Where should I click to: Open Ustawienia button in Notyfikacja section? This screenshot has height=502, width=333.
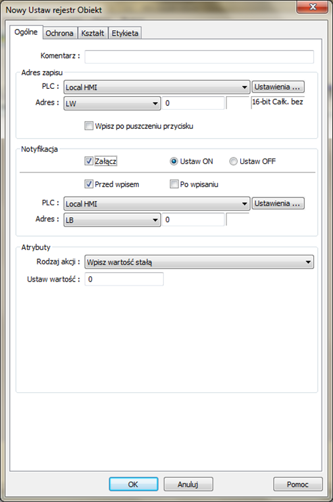[x=278, y=203]
